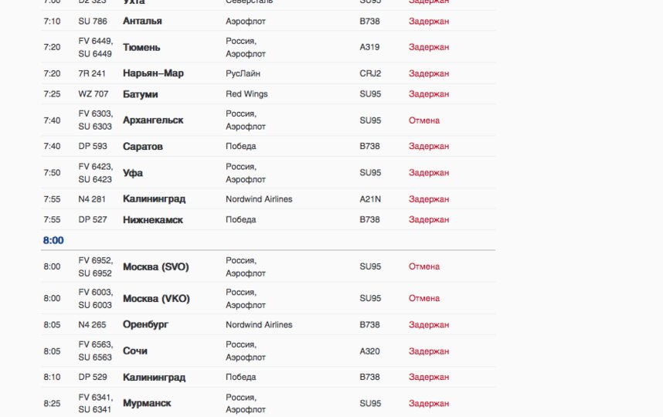The height and width of the screenshot is (417, 663).
Task: Open the Нижнекамск flight destination
Action: click(x=153, y=220)
